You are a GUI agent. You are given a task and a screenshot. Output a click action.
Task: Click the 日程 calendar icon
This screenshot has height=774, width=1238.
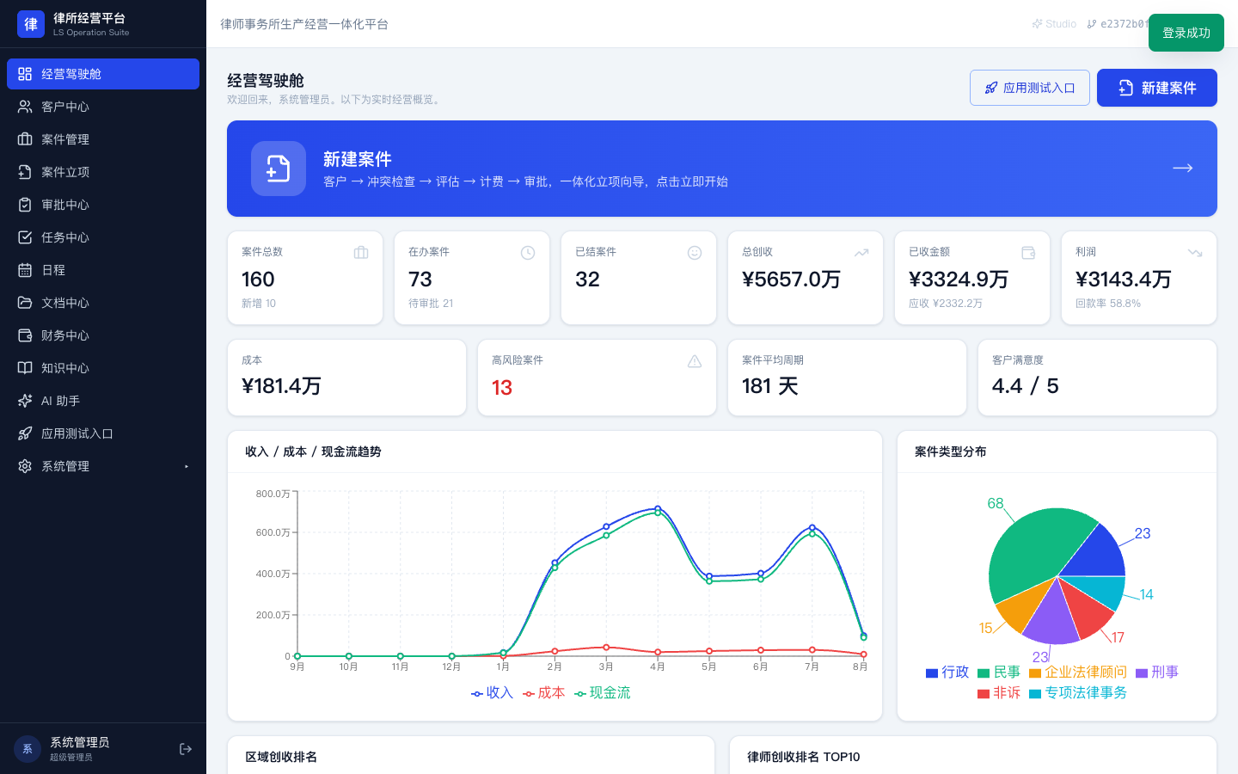(x=25, y=270)
